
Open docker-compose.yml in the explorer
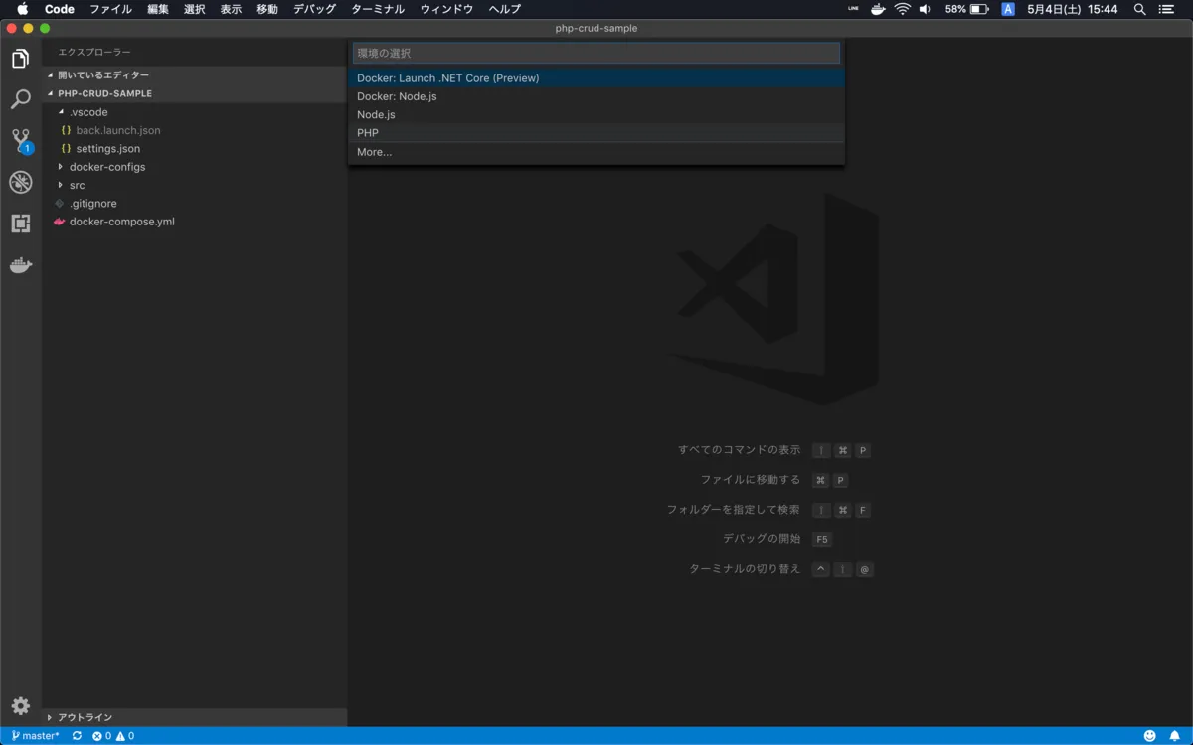195,222
